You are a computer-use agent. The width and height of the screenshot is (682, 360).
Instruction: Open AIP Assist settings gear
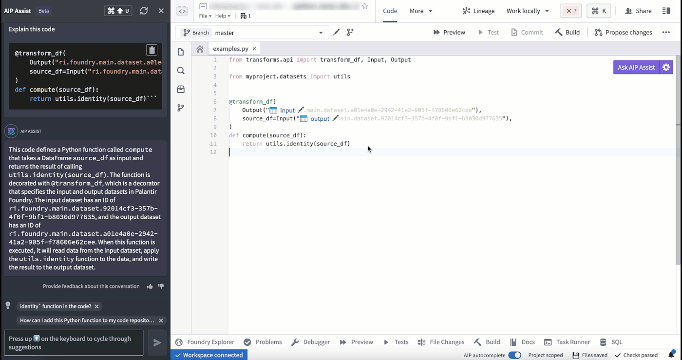666,67
